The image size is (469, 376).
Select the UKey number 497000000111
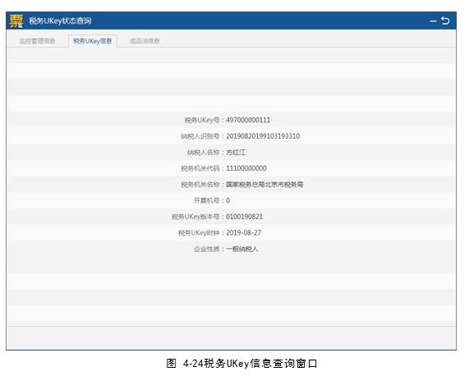[248, 120]
